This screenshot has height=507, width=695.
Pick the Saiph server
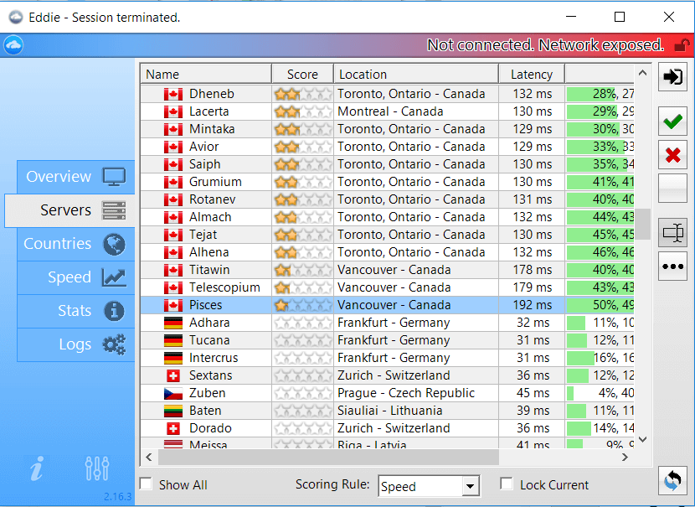(388, 164)
